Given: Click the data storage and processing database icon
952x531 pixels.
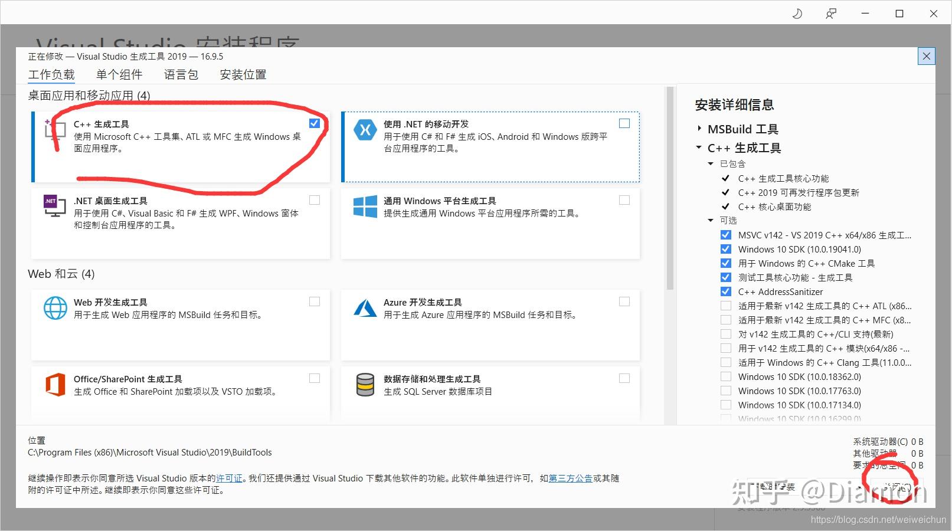Looking at the screenshot, I should pyautogui.click(x=365, y=385).
